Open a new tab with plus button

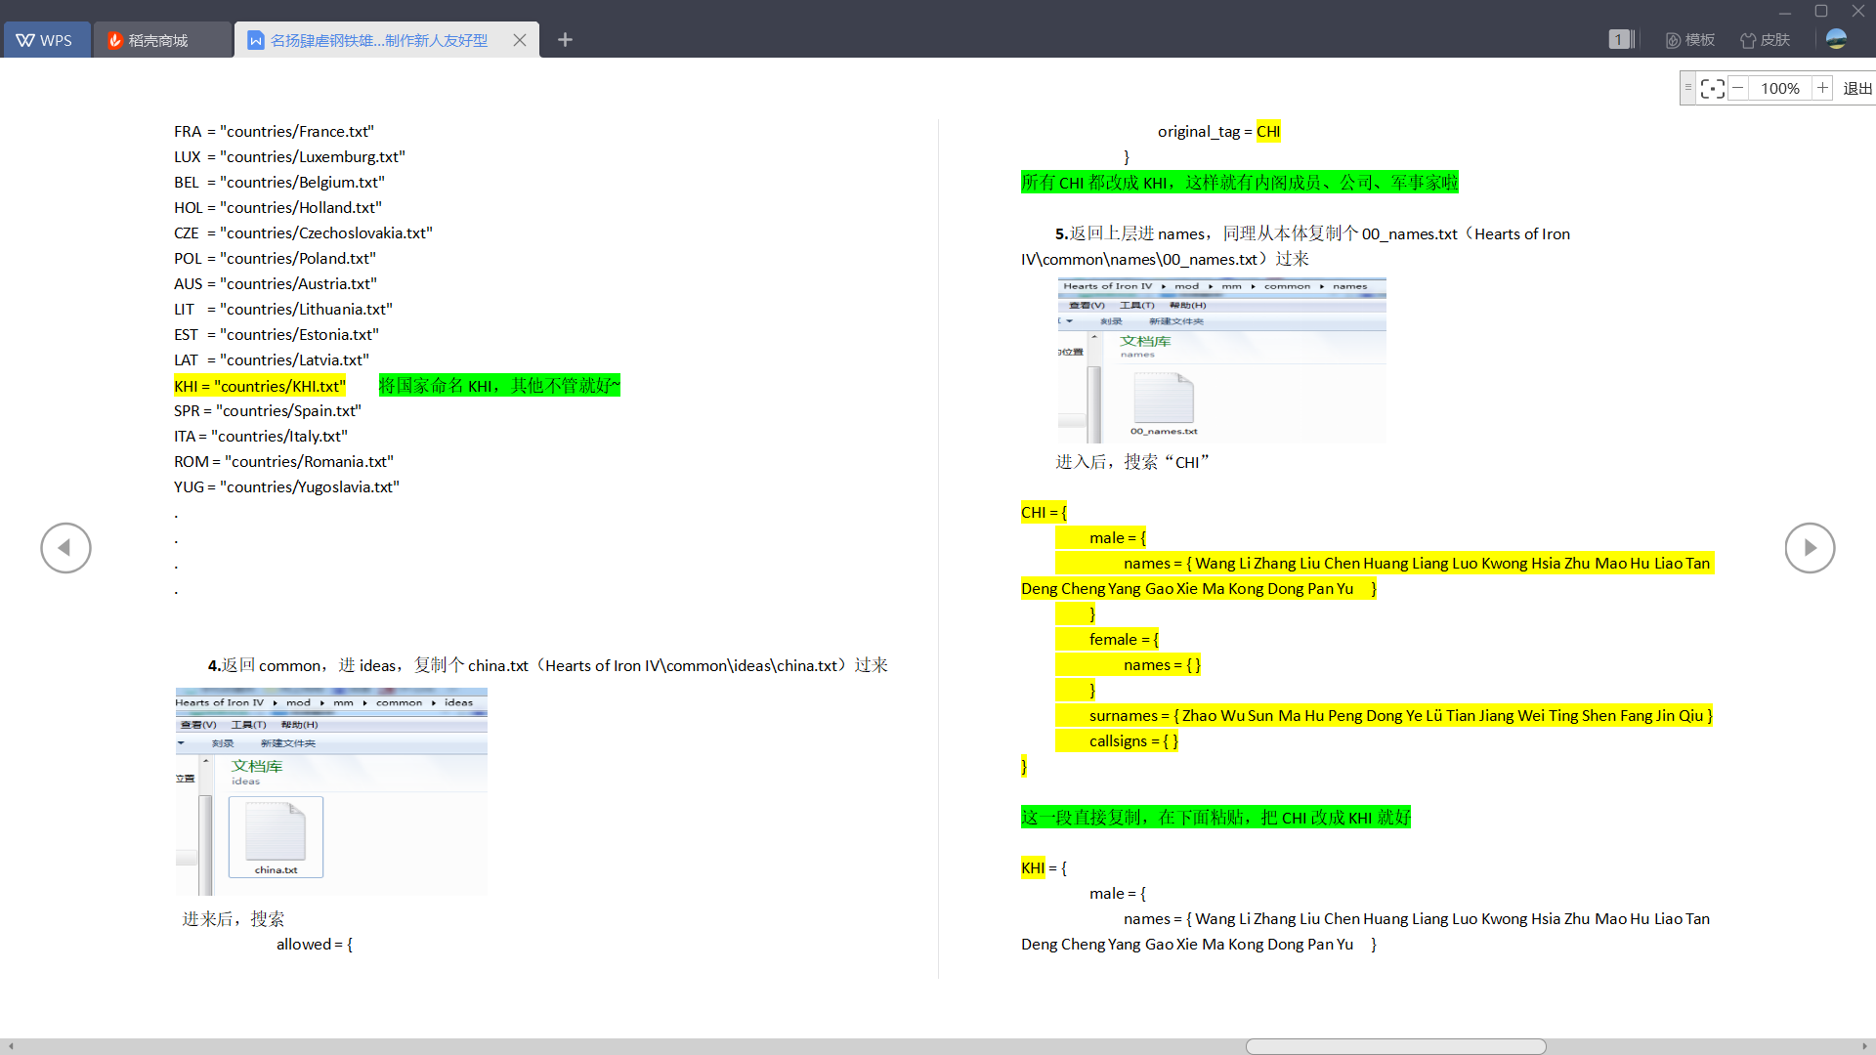pos(565,40)
